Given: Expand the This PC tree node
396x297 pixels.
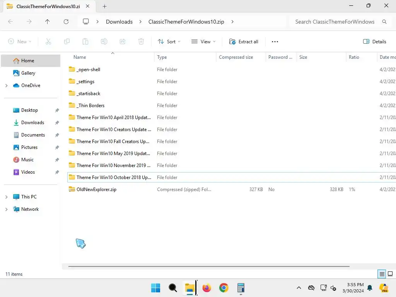Looking at the screenshot, I should (x=6, y=197).
